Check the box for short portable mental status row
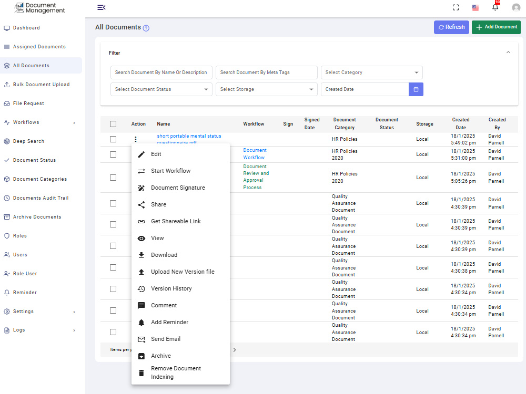Image resolution: width=526 pixels, height=394 pixels. click(x=113, y=139)
